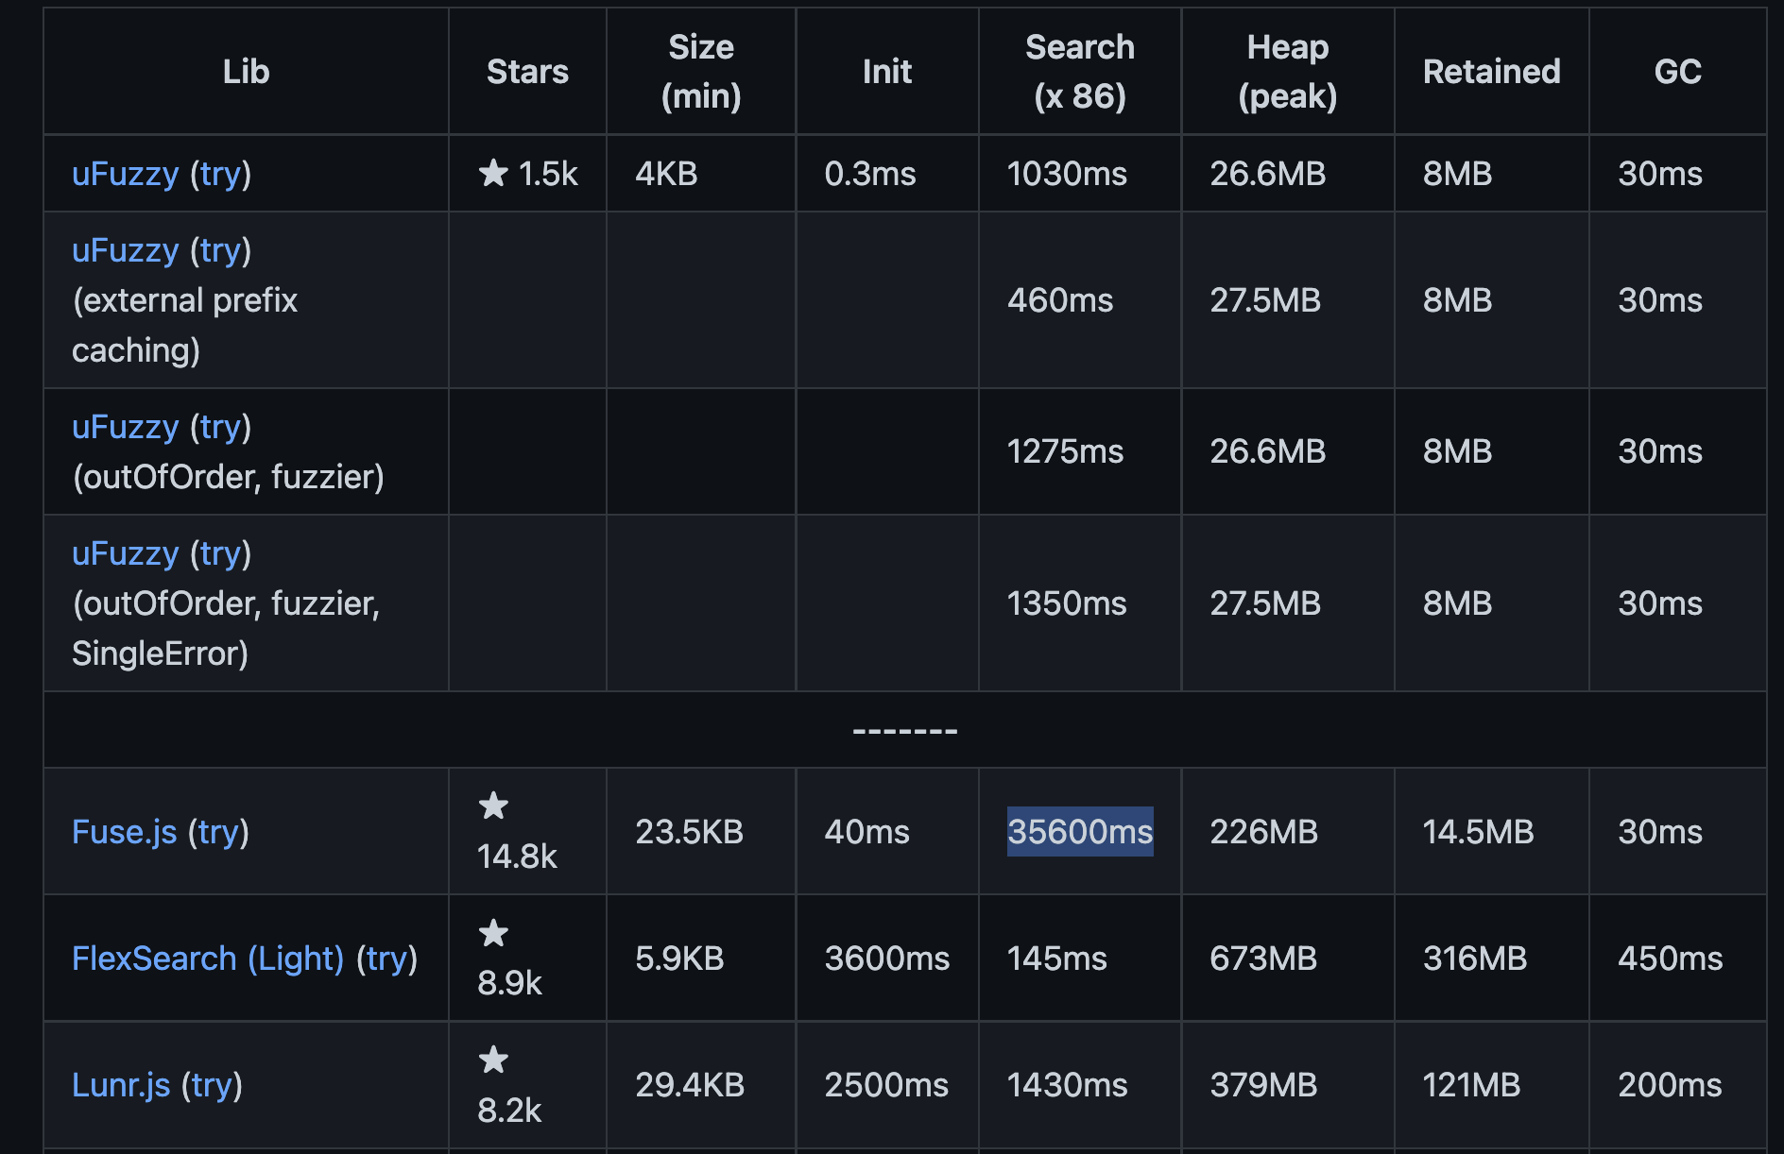
Task: Open try link in outOfOrder, fuzzier row
Action: click(x=220, y=427)
